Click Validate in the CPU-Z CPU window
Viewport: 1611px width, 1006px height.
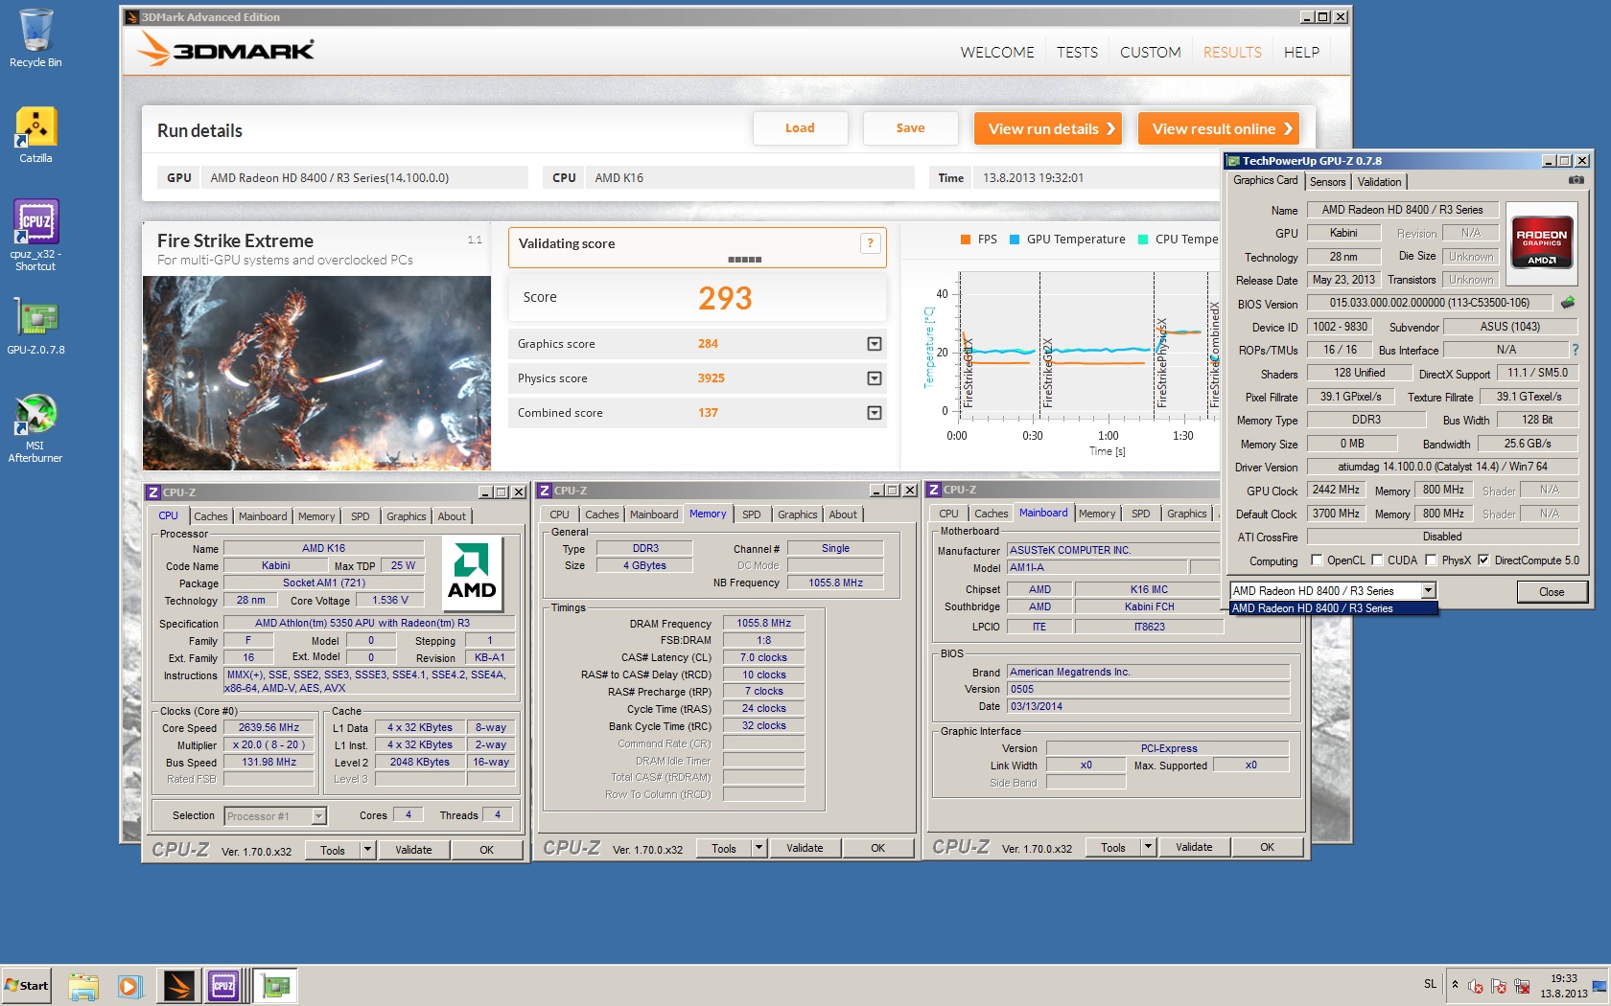tap(413, 850)
